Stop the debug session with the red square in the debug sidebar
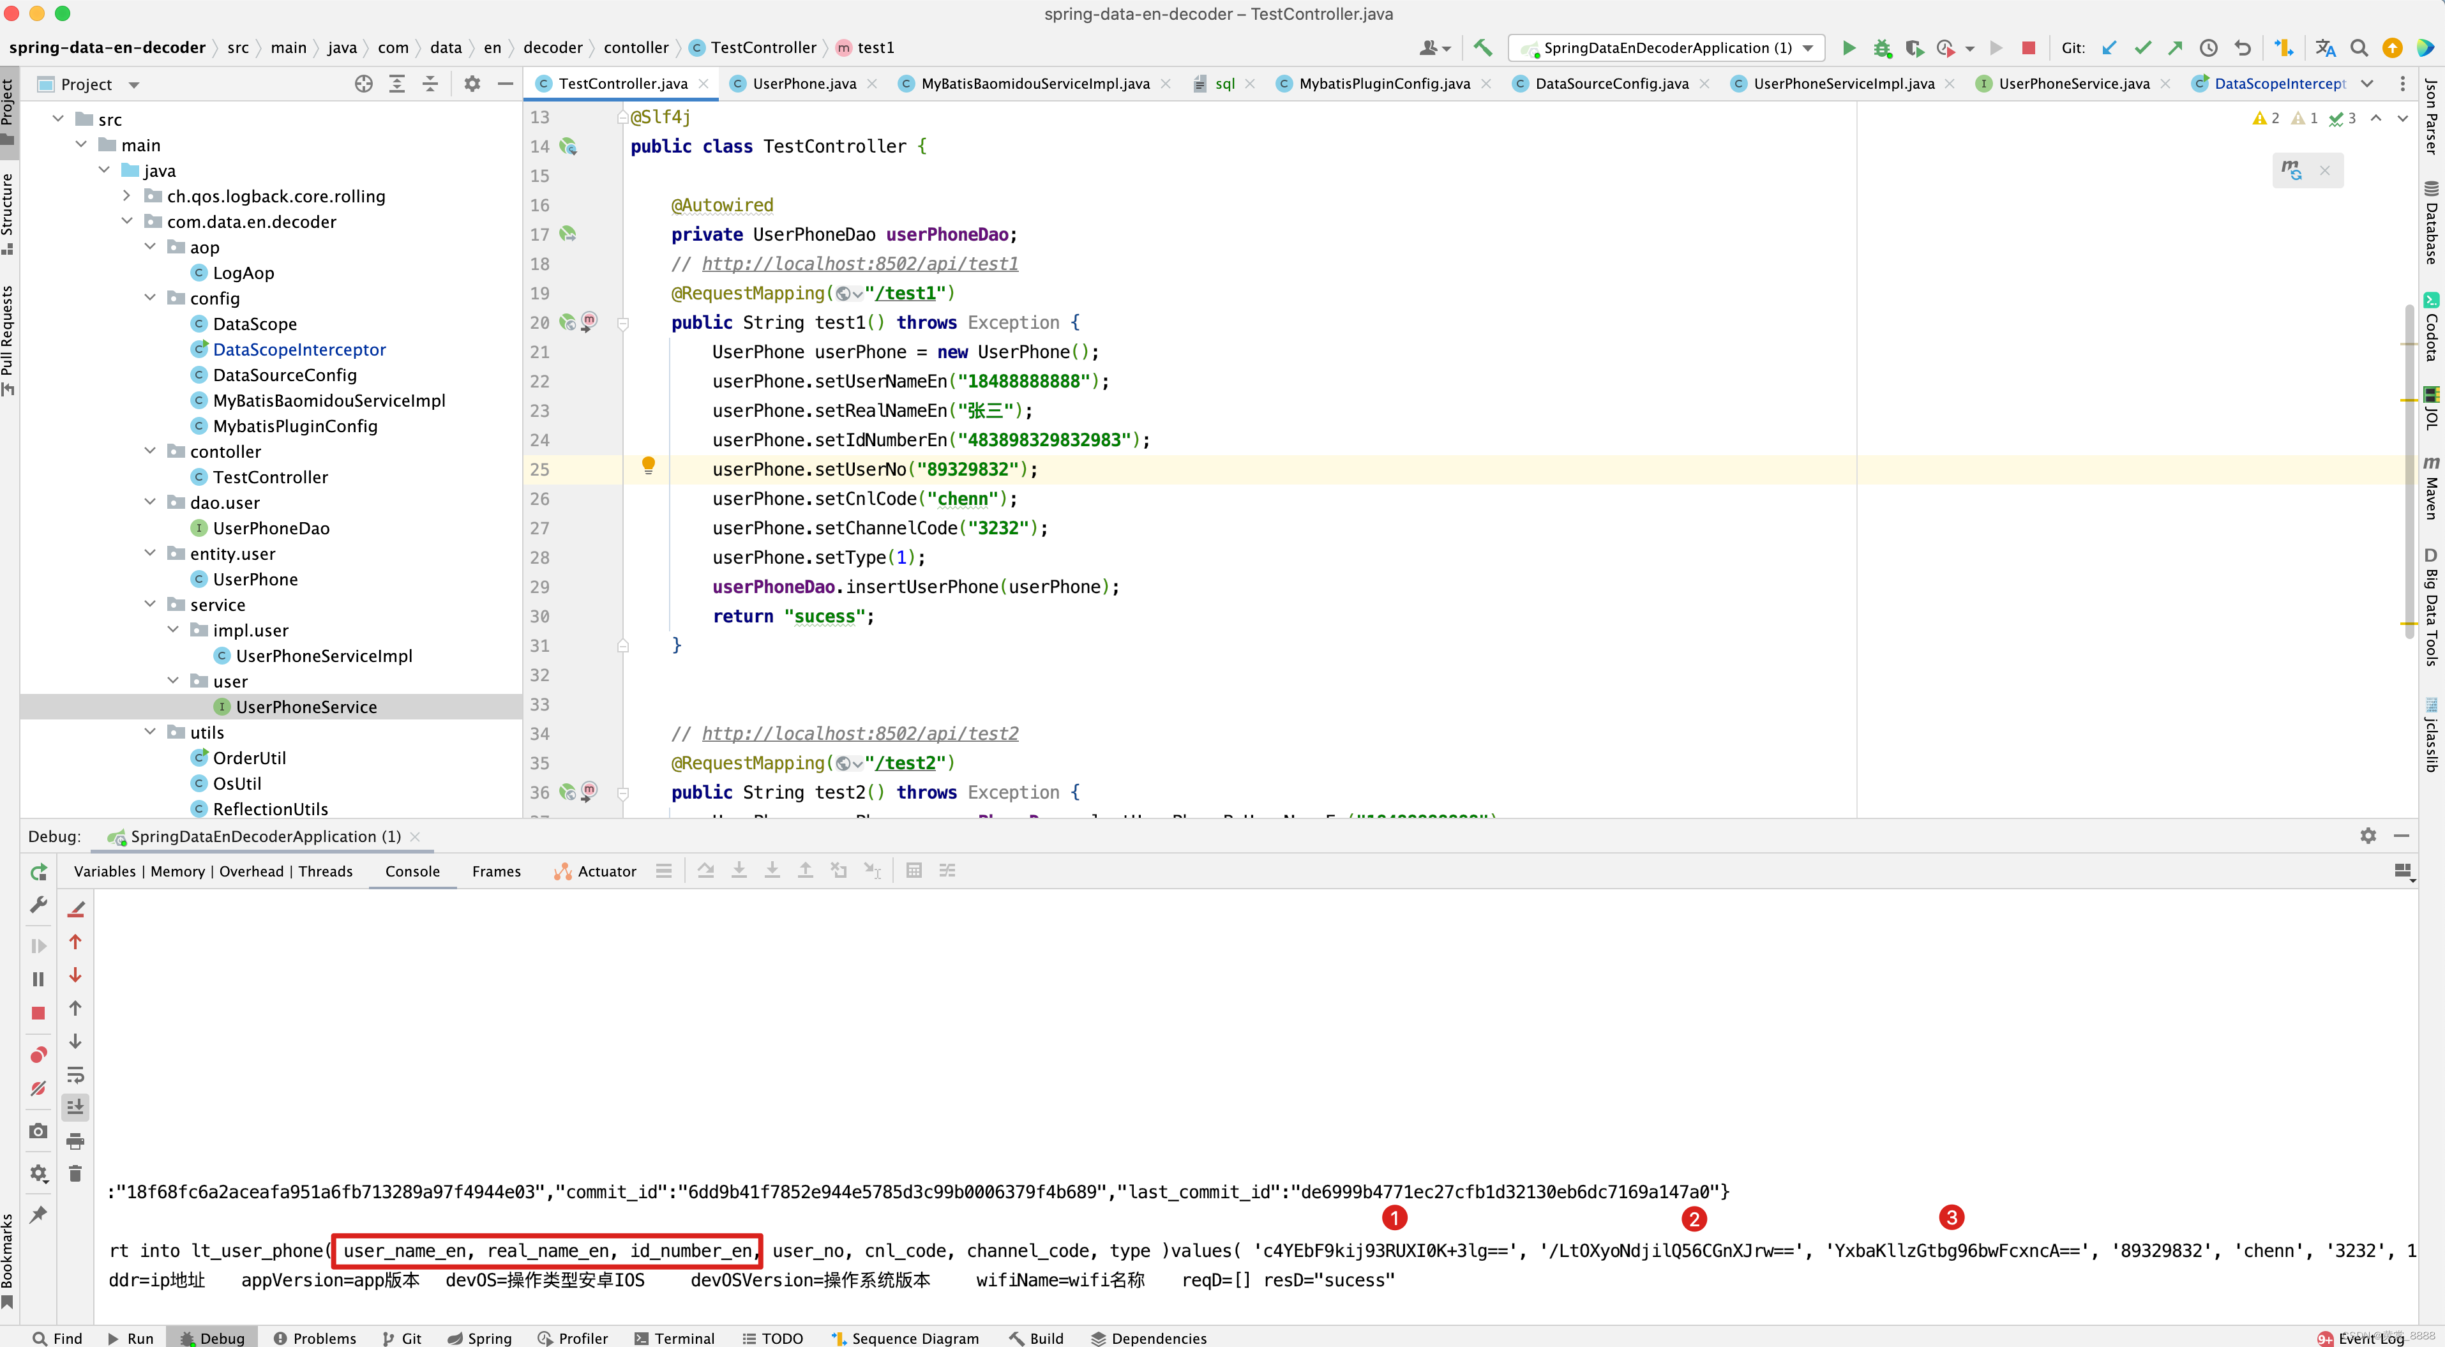The width and height of the screenshot is (2445, 1347). point(39,1013)
